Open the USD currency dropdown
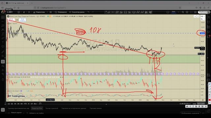This screenshot has height=118, width=211. coord(203,16)
